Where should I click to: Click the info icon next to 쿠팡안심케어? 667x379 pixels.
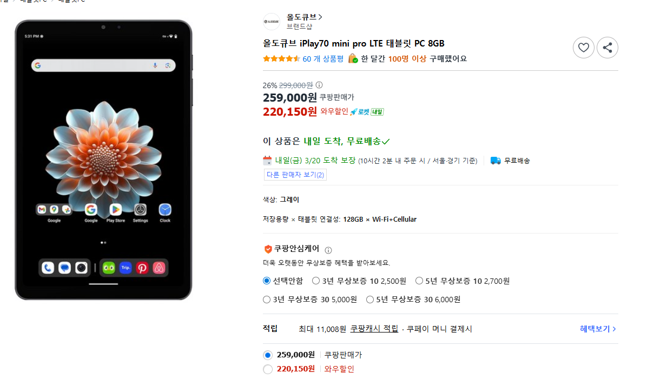328,250
